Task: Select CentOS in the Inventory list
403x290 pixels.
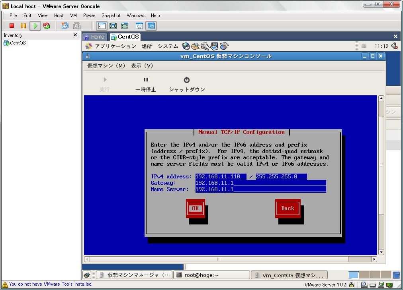Action: tap(15, 43)
